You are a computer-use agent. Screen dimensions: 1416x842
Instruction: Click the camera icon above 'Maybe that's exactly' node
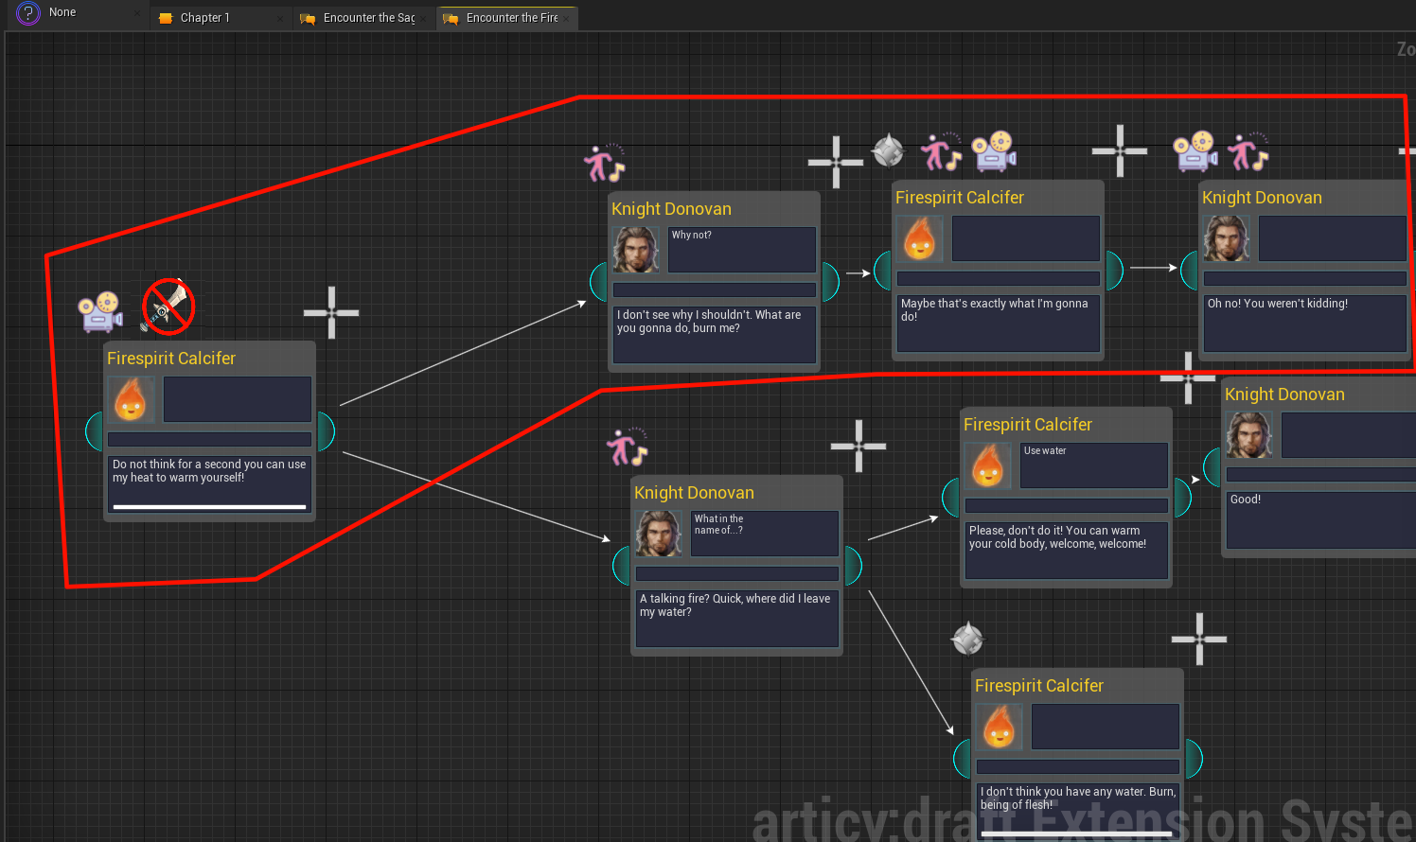pos(994,151)
